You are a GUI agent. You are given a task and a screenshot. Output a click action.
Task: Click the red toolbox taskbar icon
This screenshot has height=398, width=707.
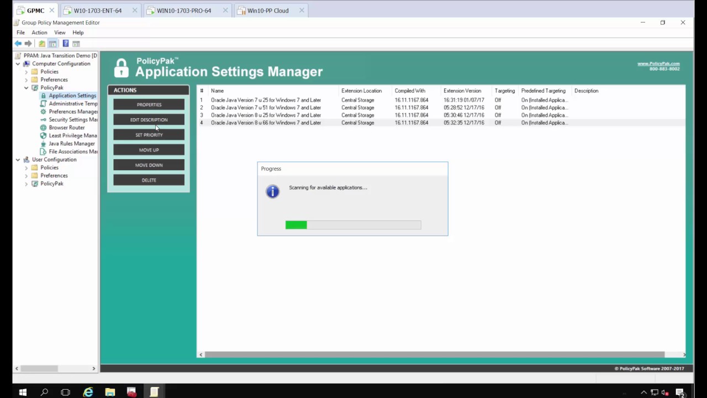coord(131,392)
